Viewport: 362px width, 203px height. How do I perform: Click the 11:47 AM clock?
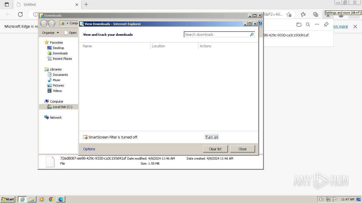coord(348,199)
